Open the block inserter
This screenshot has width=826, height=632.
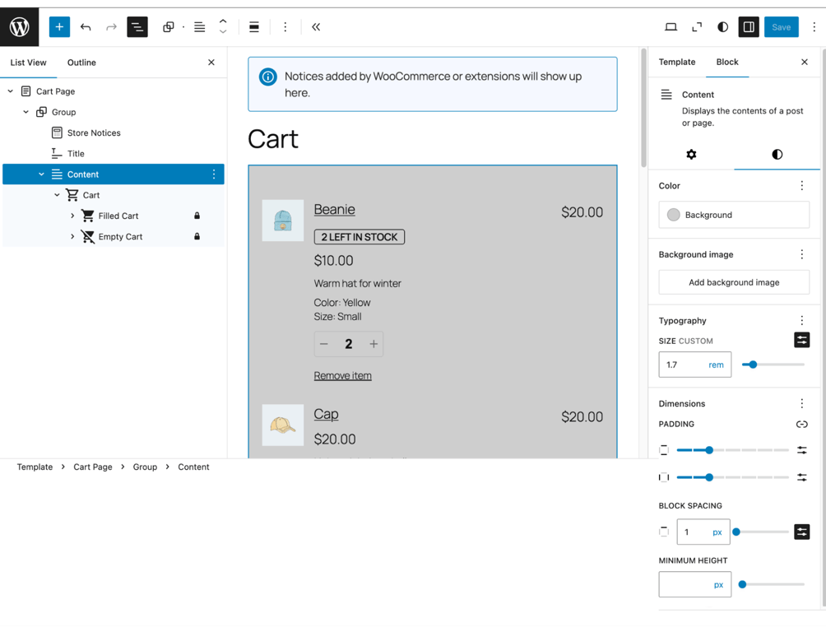point(58,26)
